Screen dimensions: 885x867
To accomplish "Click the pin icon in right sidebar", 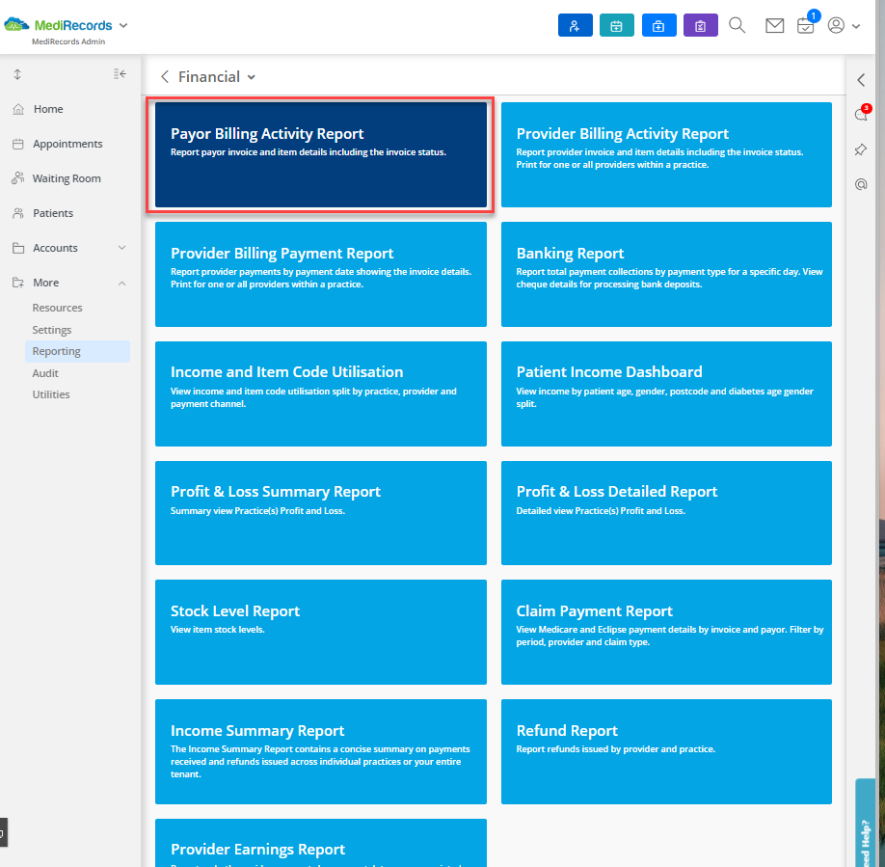I will click(861, 149).
